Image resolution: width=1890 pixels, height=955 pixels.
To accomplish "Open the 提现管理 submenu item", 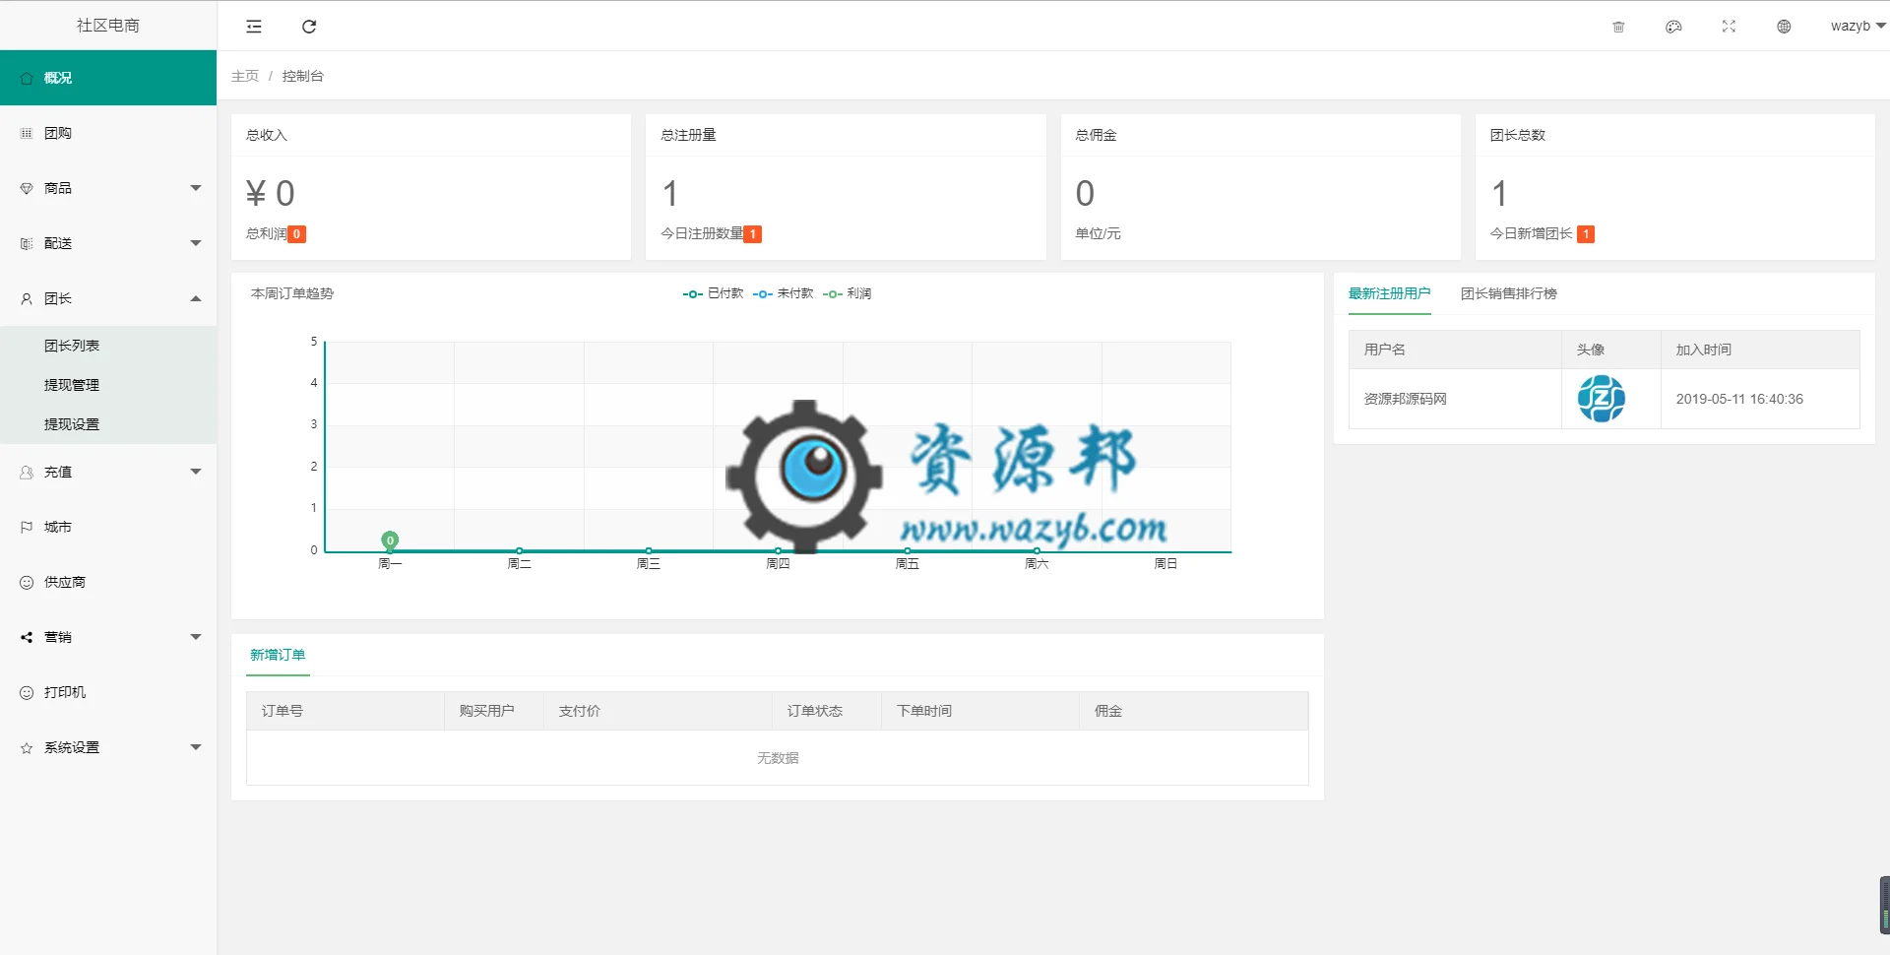I will pos(108,385).
